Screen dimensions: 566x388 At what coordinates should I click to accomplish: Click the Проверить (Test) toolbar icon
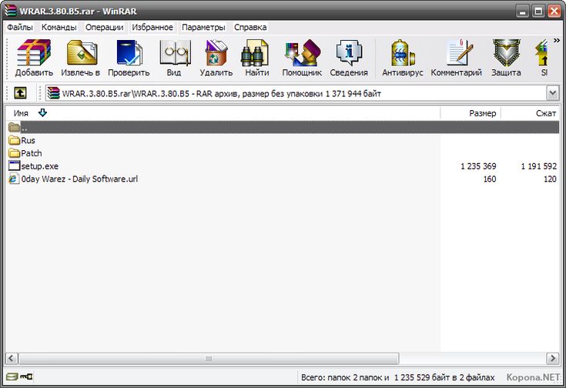pyautogui.click(x=129, y=52)
